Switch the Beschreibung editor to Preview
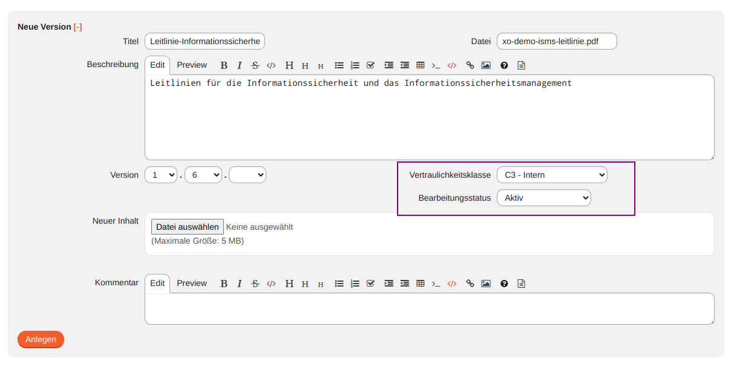731x370 pixels. (x=192, y=65)
